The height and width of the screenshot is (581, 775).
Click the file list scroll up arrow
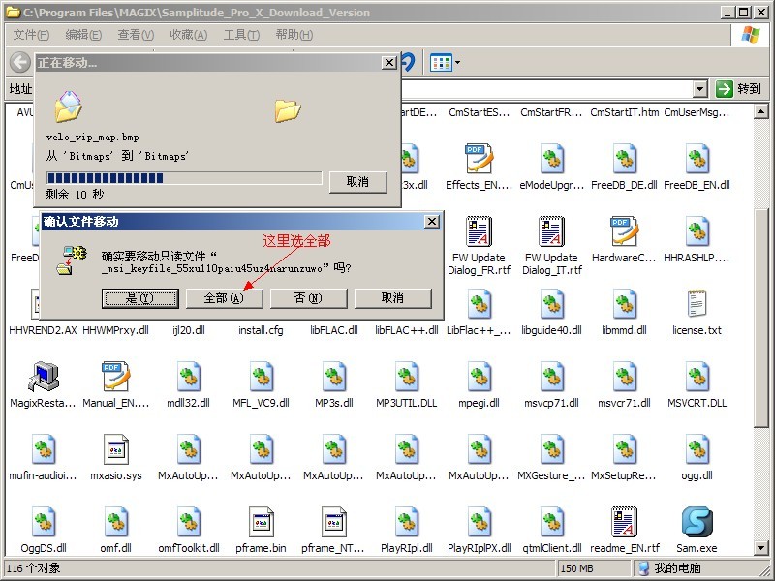[761, 112]
